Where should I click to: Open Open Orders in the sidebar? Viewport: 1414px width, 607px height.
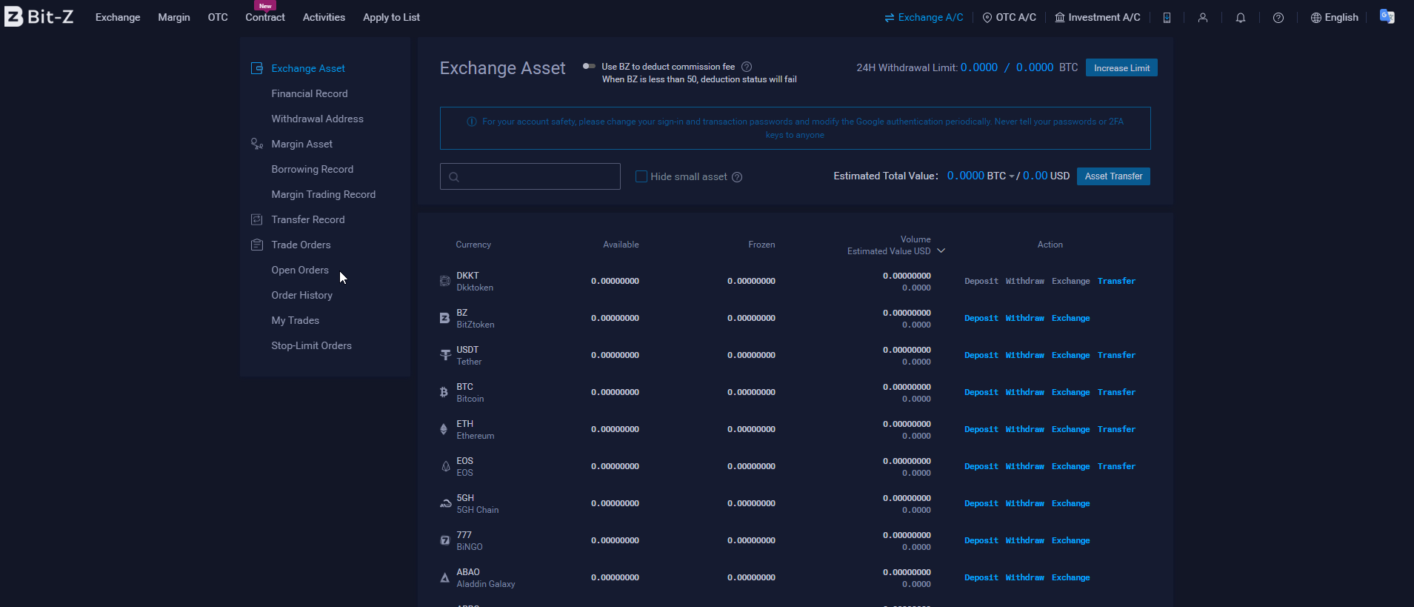[300, 270]
